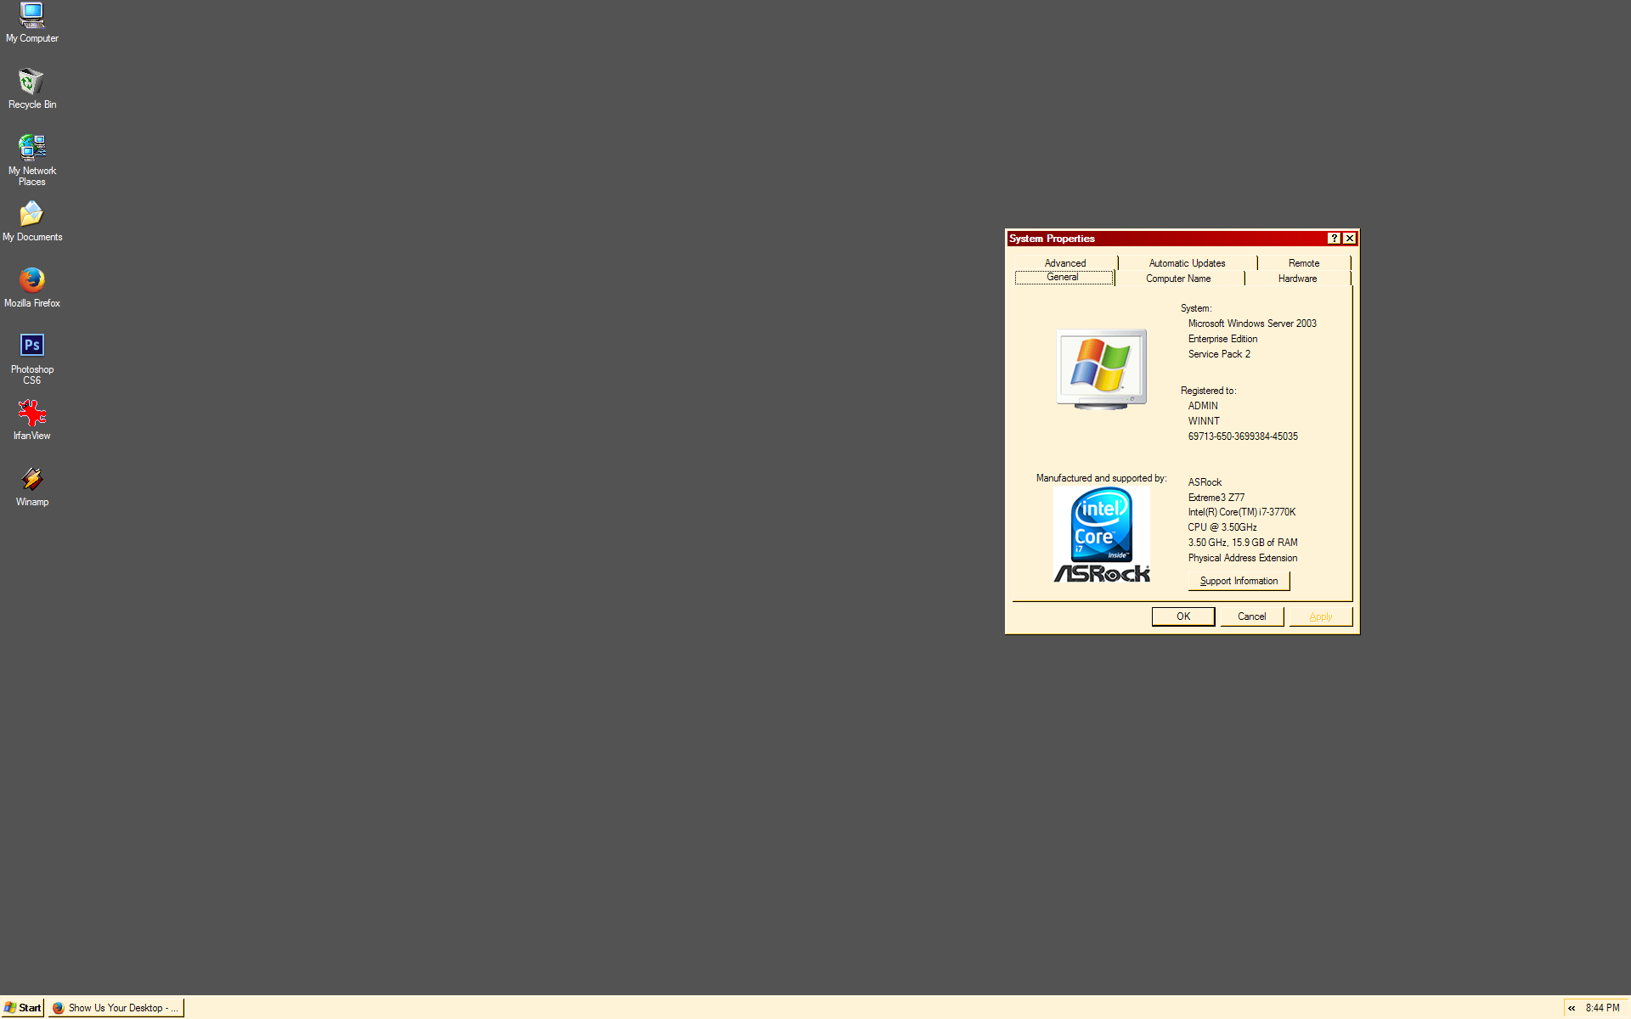Click Service Pack 2 text
Image resolution: width=1631 pixels, height=1019 pixels.
[1219, 354]
